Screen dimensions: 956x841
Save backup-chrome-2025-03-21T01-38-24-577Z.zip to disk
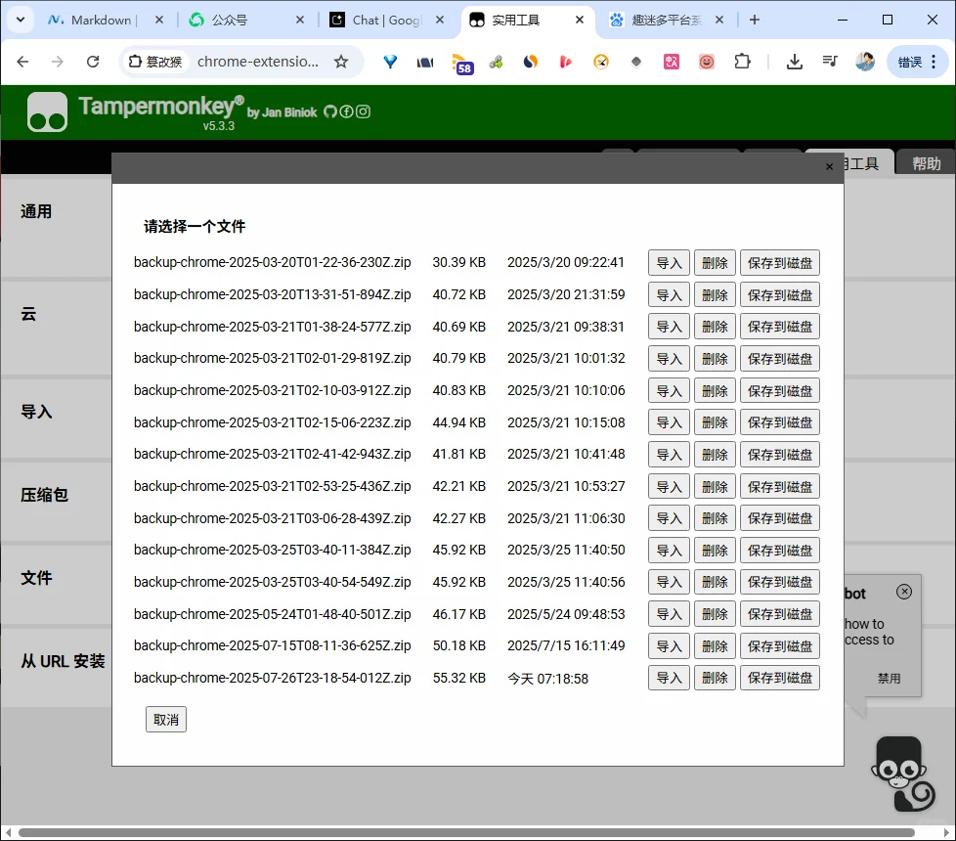[x=780, y=327]
